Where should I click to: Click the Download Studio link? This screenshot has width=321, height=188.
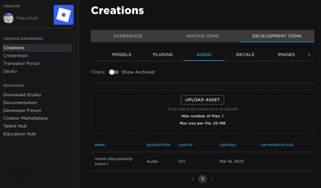(22, 94)
